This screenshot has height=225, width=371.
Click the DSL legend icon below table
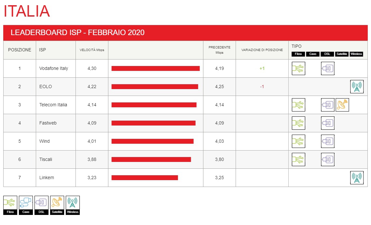41,205
